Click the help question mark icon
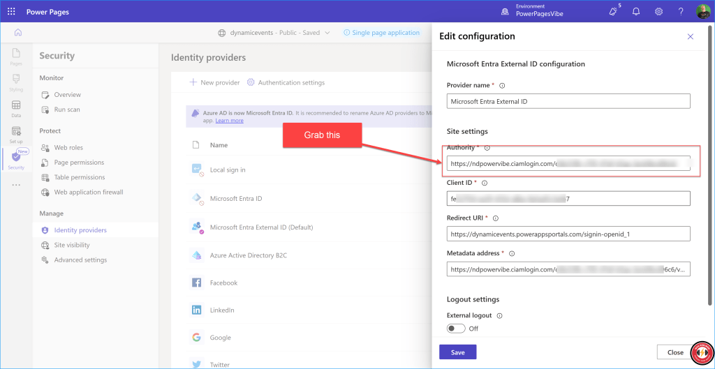 pos(681,12)
